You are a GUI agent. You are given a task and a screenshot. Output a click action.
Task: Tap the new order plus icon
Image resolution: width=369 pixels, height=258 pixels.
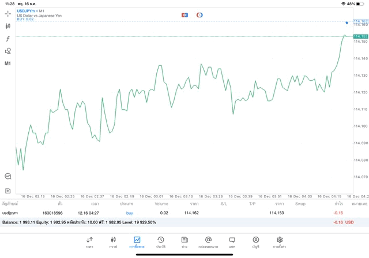tap(8, 190)
